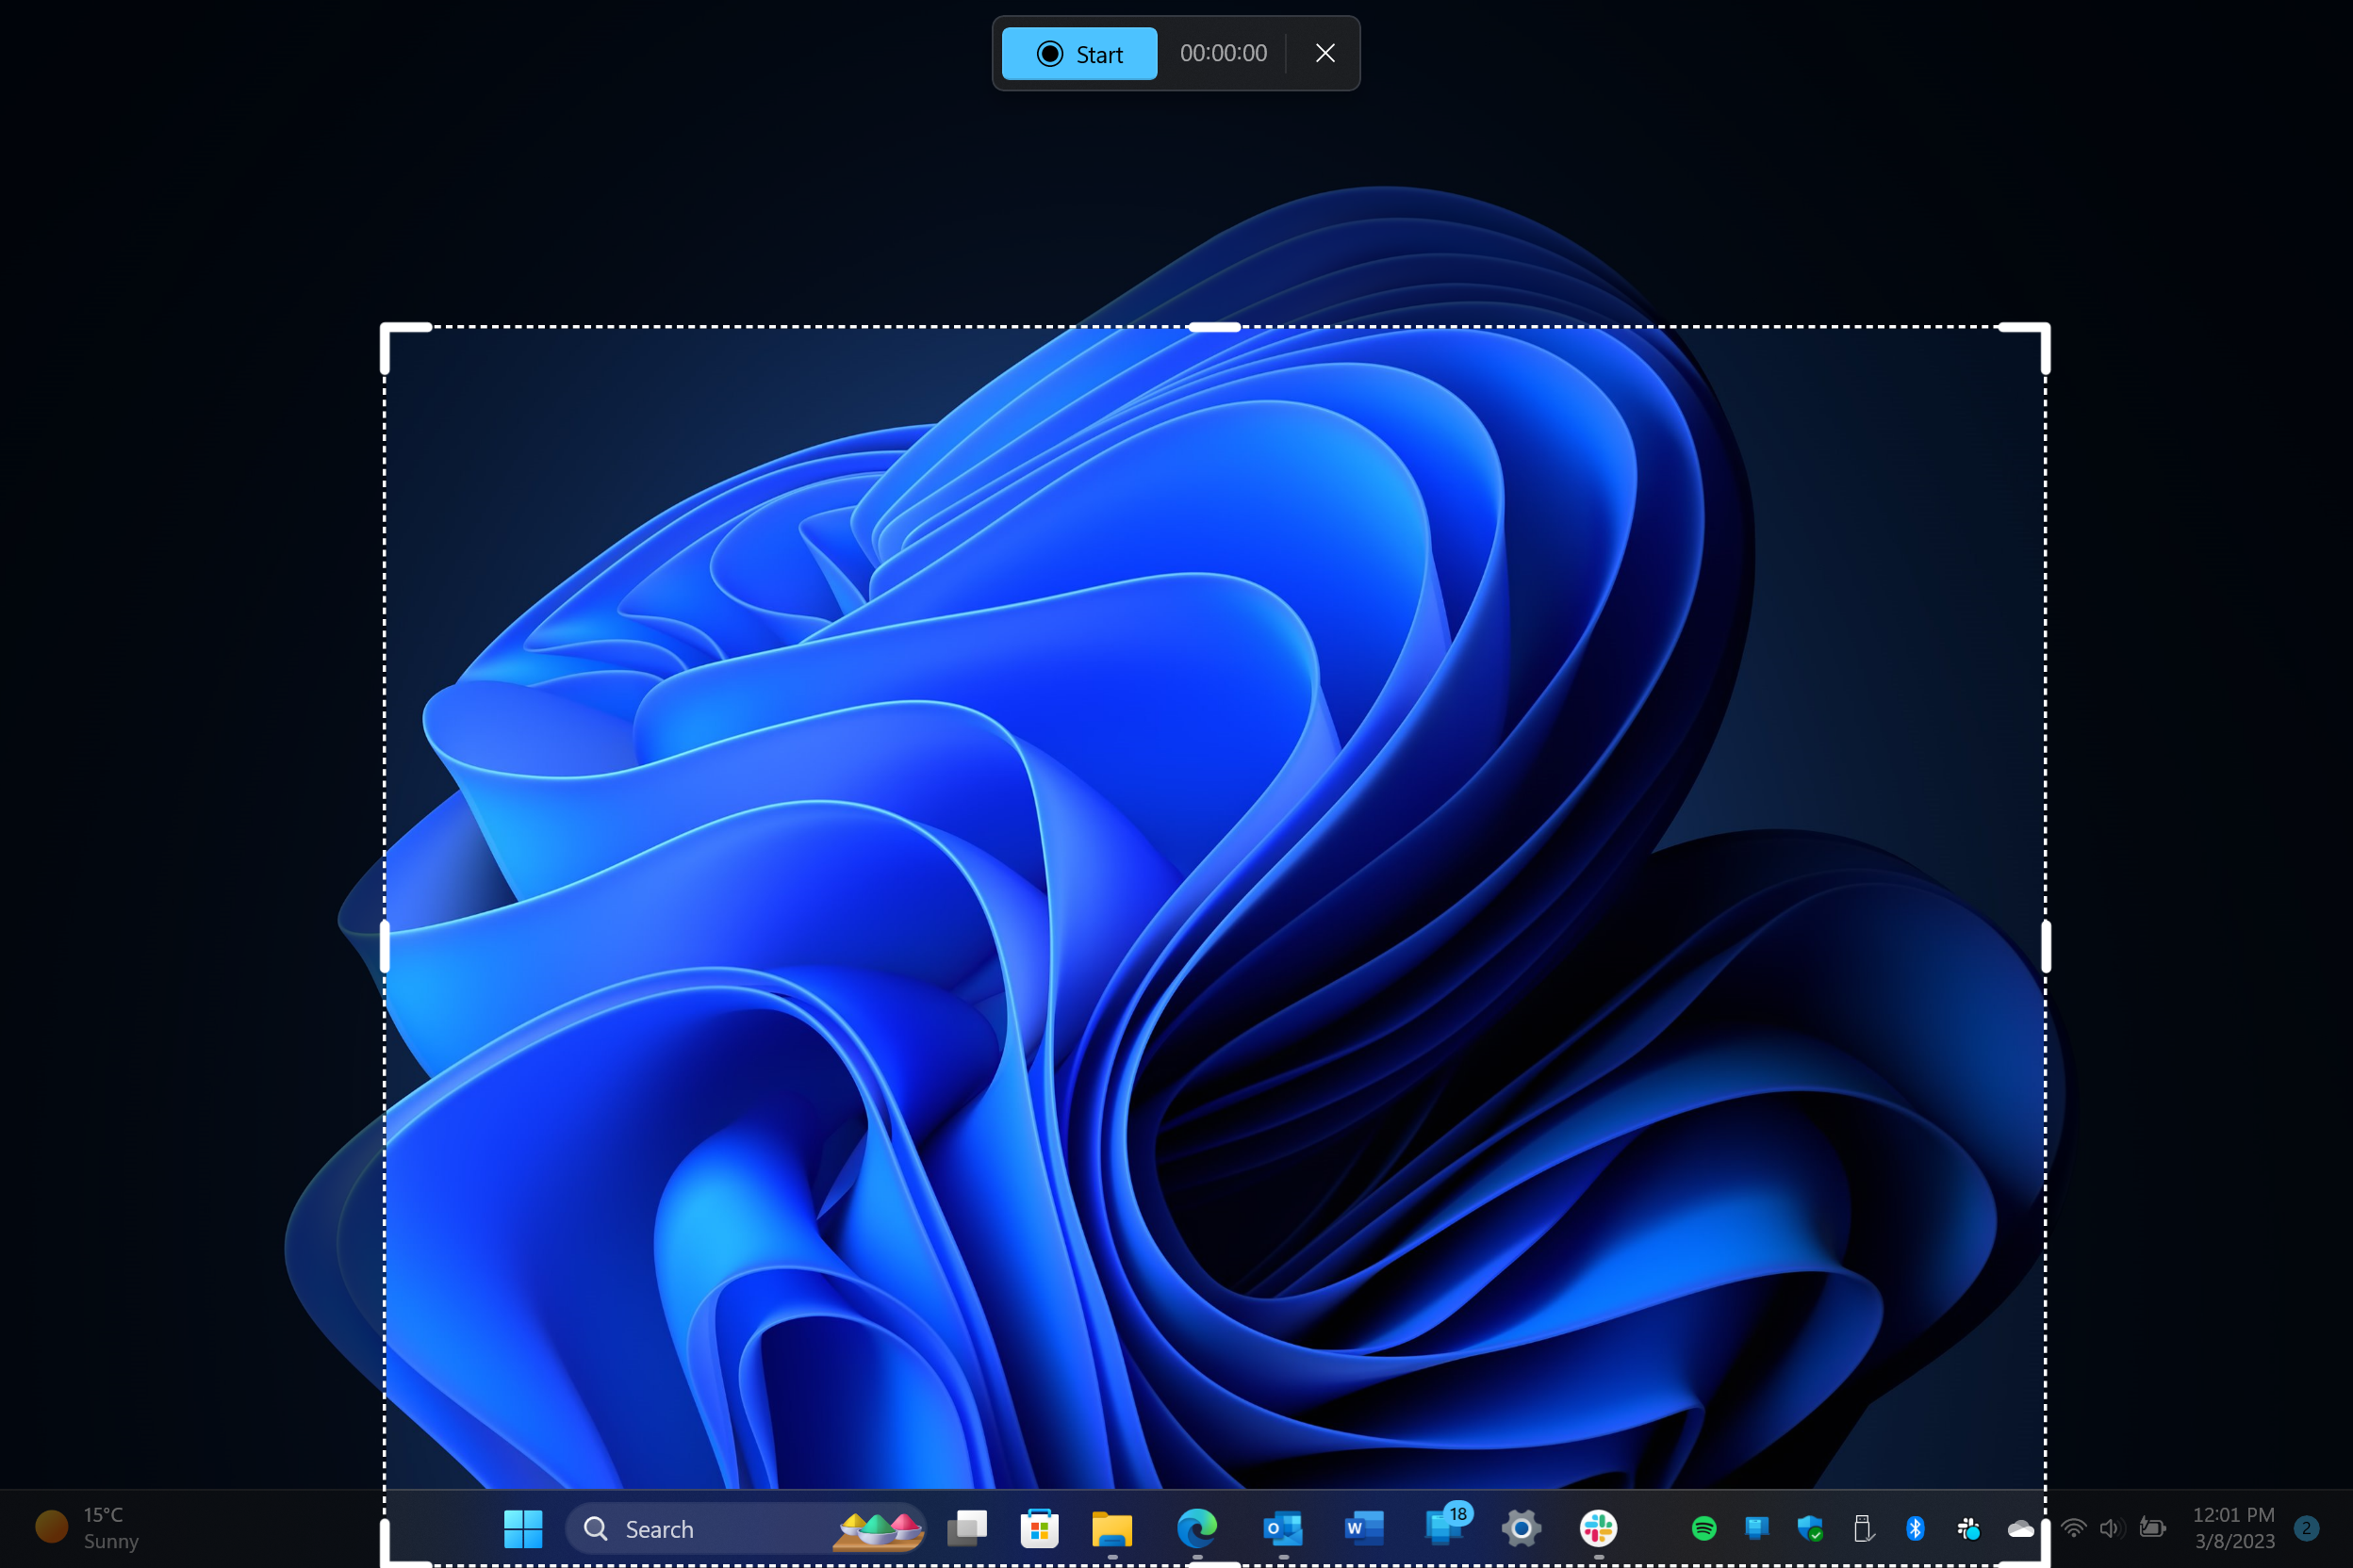Open Task View from the taskbar
The width and height of the screenshot is (2353, 1568).
[966, 1528]
